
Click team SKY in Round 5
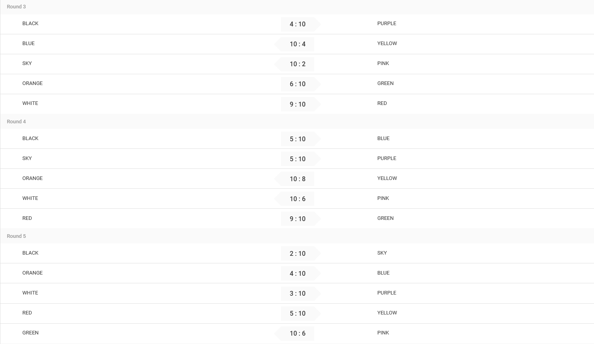pyautogui.click(x=382, y=253)
